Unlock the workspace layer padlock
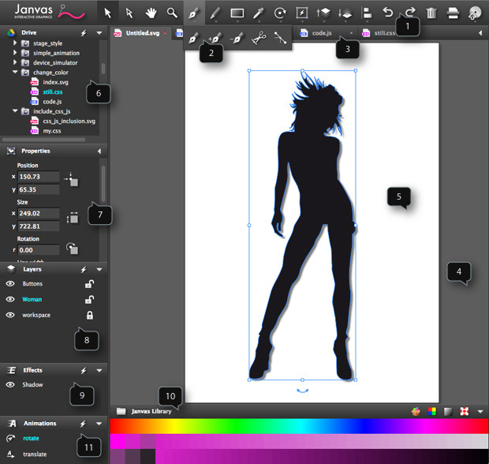 [x=90, y=315]
